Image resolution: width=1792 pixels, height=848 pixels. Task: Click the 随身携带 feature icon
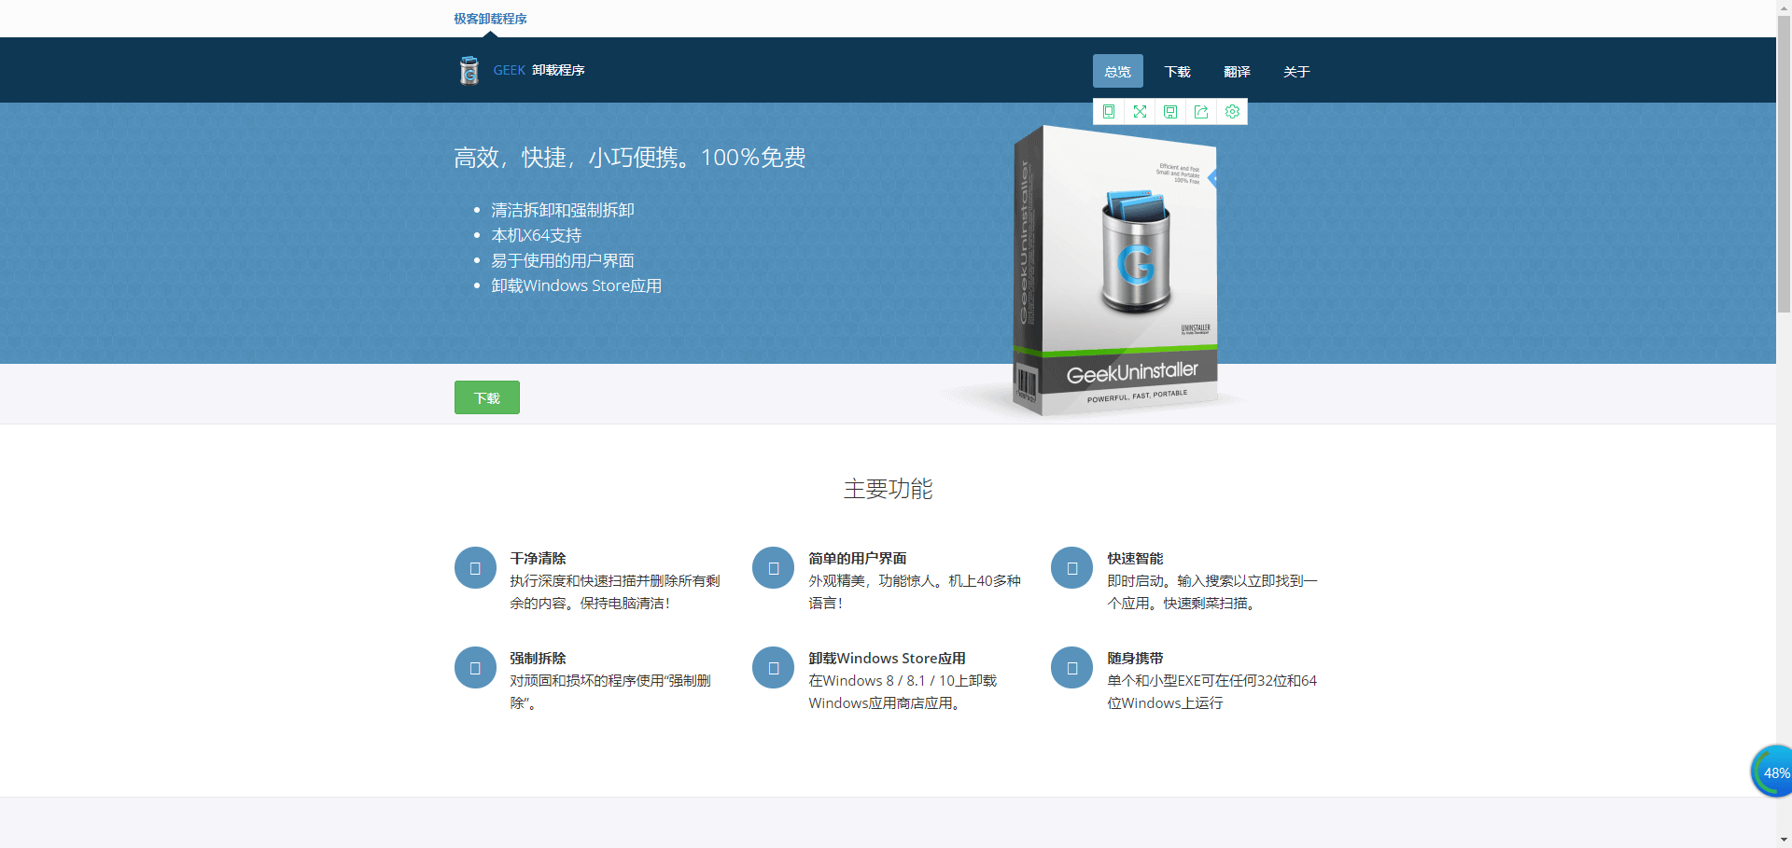[1071, 667]
